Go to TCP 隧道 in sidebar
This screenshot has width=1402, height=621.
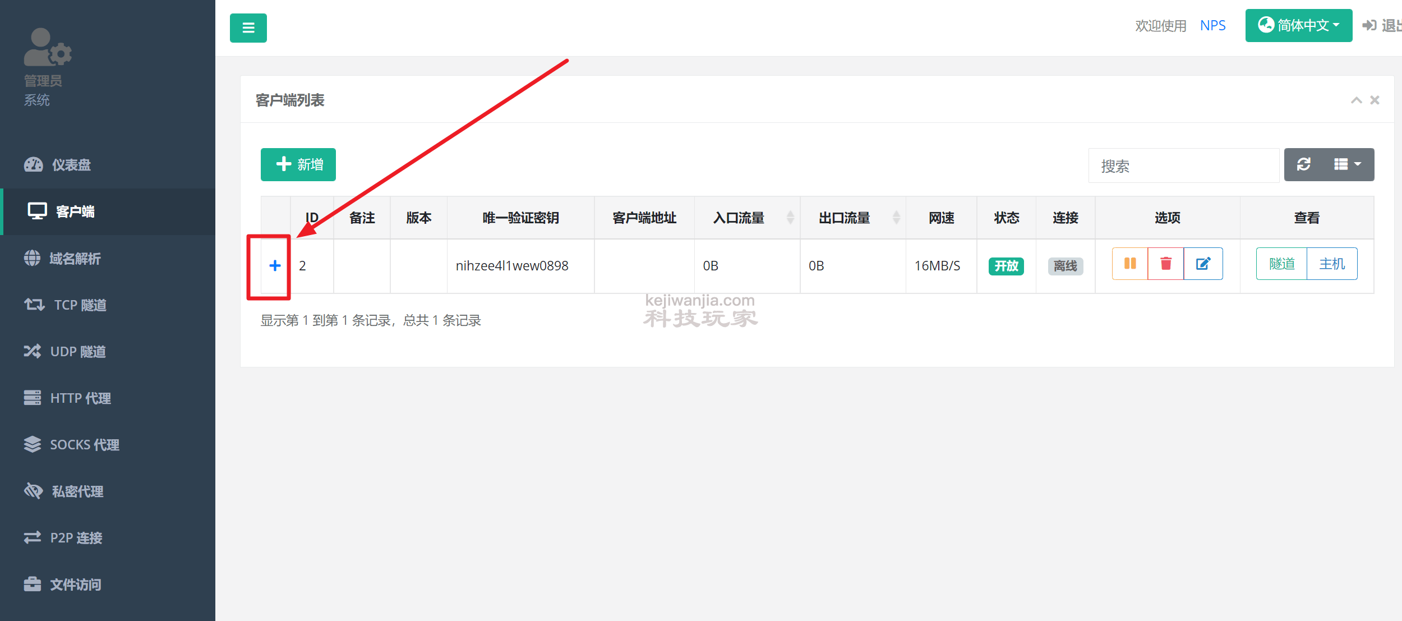click(x=80, y=305)
